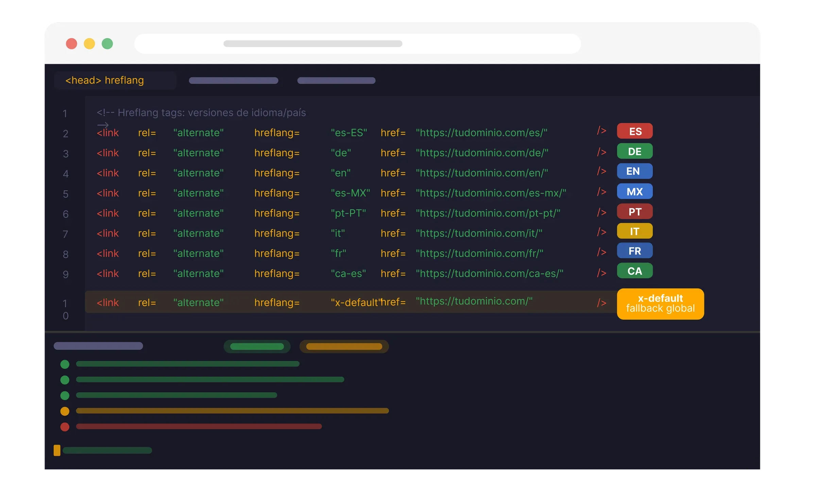Click the green pill filter in lower panel
This screenshot has height=503, width=816.
click(257, 346)
